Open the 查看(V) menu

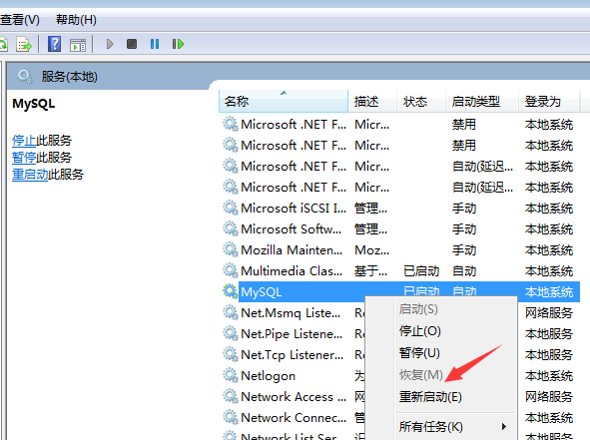click(x=20, y=20)
